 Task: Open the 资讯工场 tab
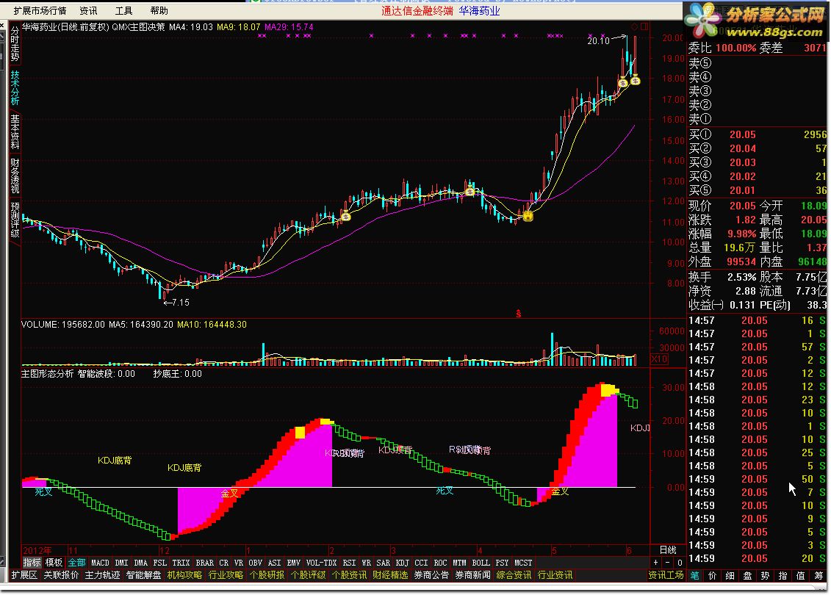pos(666,575)
